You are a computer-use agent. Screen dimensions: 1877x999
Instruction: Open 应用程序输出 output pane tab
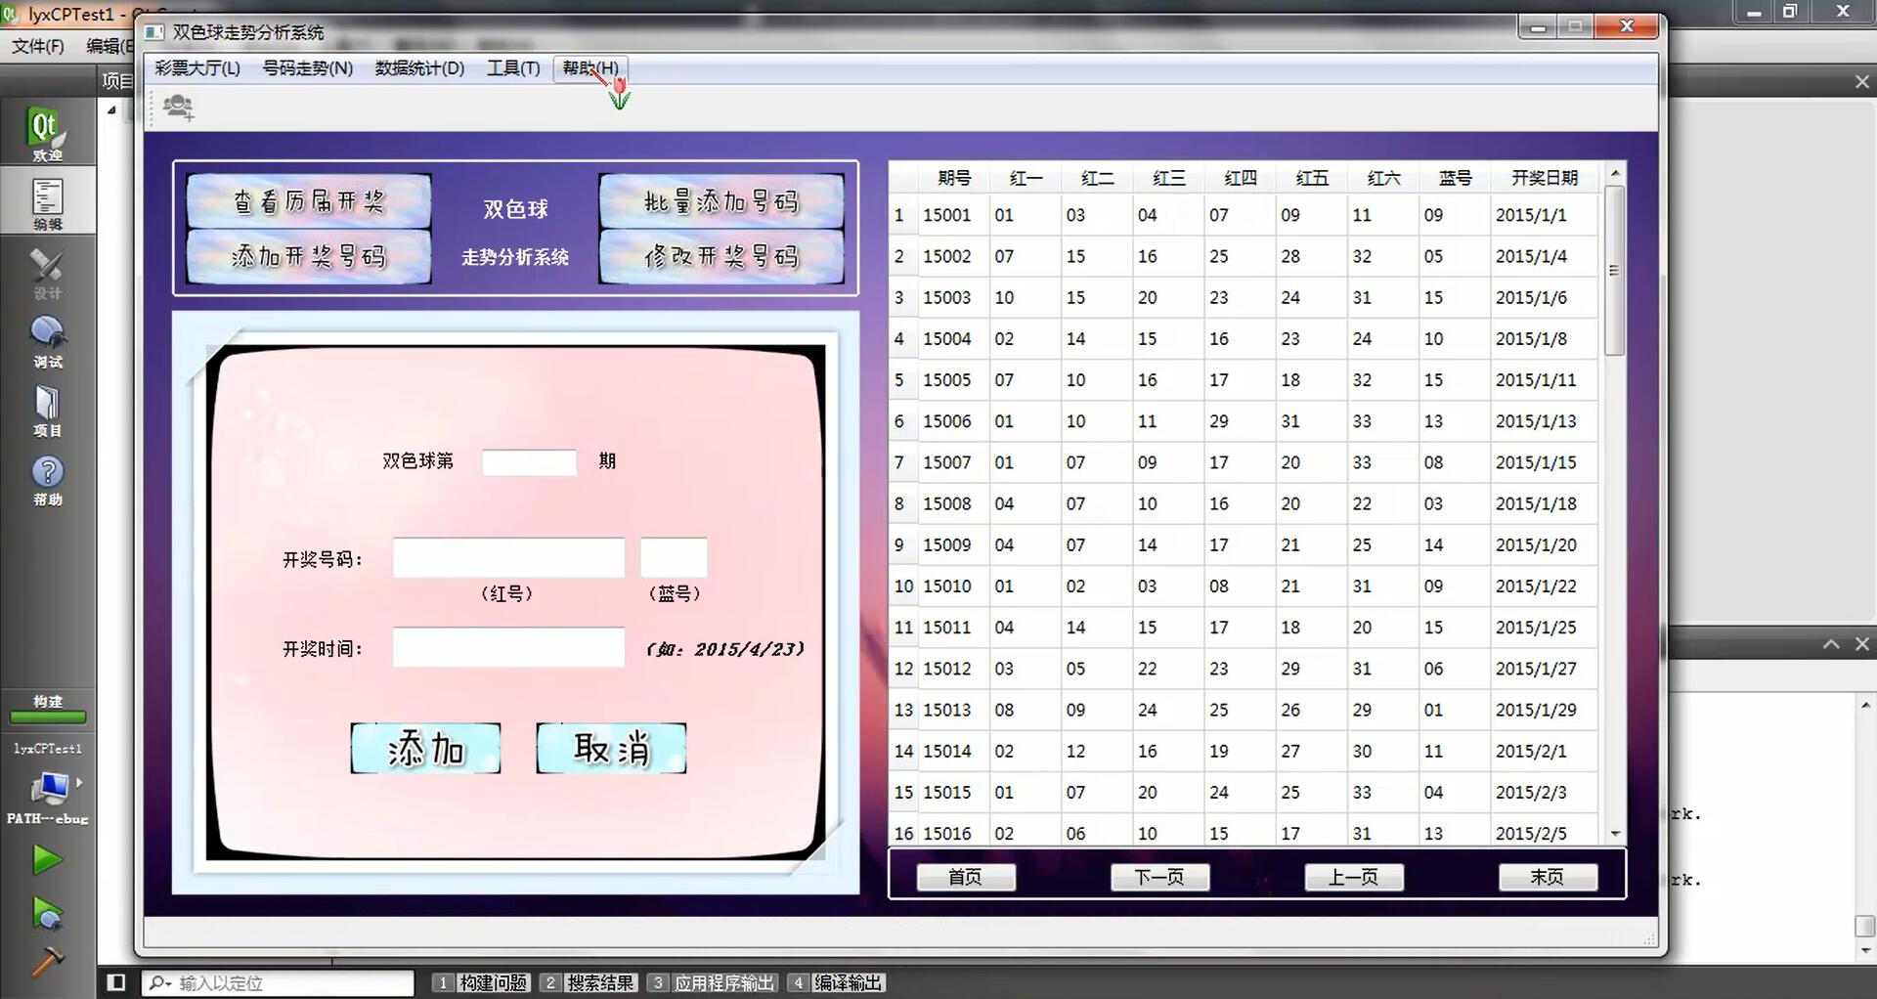pyautogui.click(x=713, y=982)
